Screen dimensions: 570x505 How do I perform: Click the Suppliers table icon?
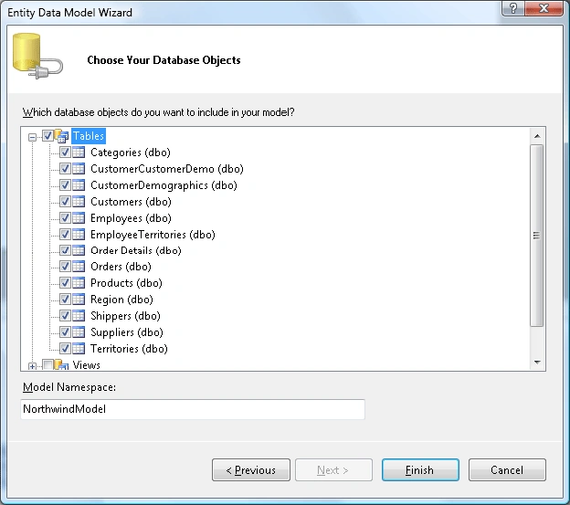[x=79, y=331]
